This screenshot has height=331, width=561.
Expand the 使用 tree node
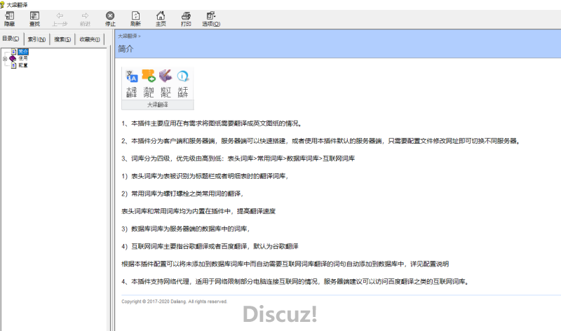coord(5,58)
